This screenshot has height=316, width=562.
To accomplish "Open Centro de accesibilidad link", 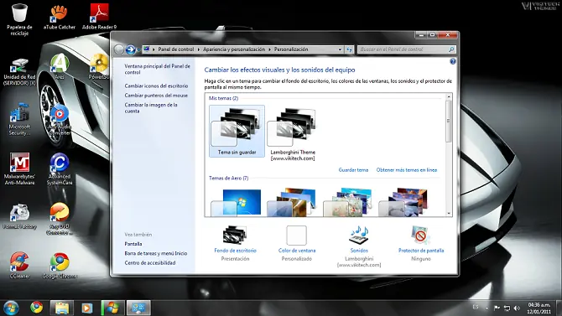I will [150, 262].
